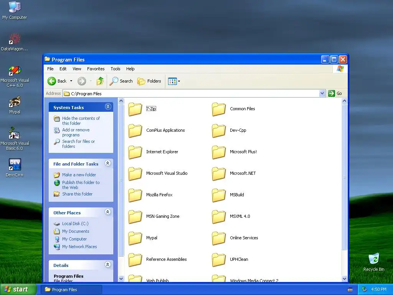Click the Up one level folder icon

point(100,81)
